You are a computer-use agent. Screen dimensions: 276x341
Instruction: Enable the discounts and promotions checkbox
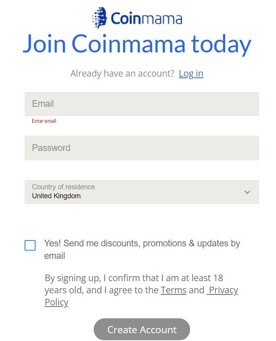(x=30, y=245)
